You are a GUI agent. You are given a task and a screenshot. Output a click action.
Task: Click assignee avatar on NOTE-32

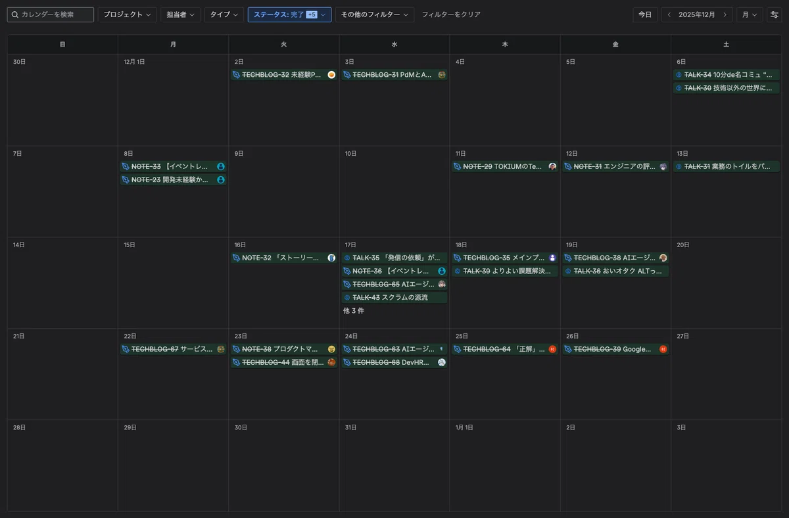tap(331, 258)
